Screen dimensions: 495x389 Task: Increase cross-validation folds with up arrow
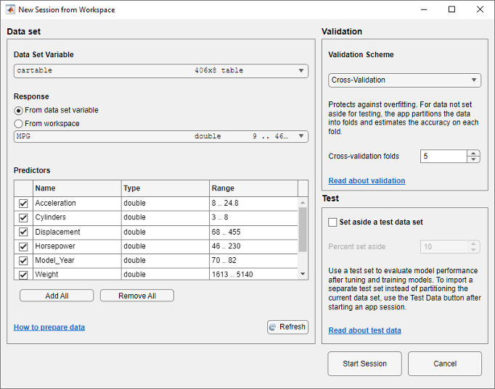click(473, 153)
